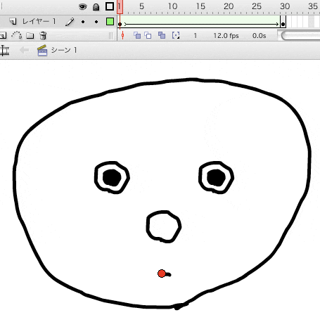320x315 pixels.
Task: Click the シーン 1 scene label
Action: click(64, 50)
